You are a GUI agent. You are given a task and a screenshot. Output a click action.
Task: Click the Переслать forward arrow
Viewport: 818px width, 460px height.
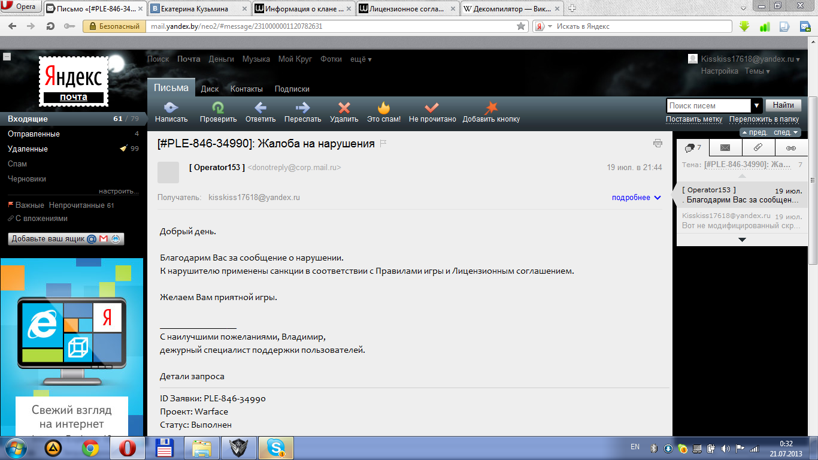[302, 108]
